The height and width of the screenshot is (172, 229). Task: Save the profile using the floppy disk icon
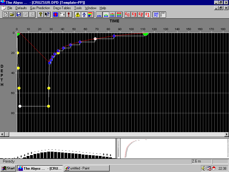click(x=19, y=15)
